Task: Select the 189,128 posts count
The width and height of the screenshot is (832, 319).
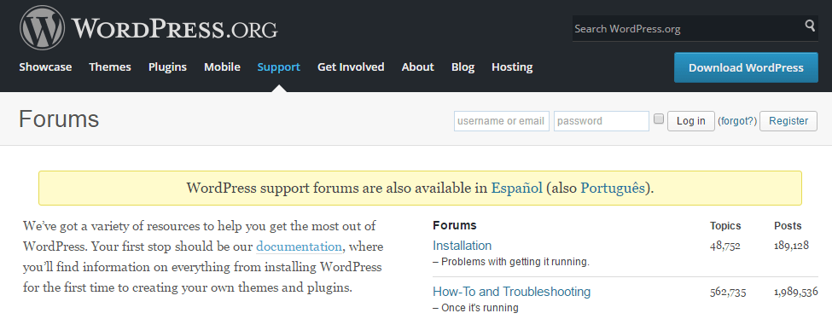Action: (792, 246)
